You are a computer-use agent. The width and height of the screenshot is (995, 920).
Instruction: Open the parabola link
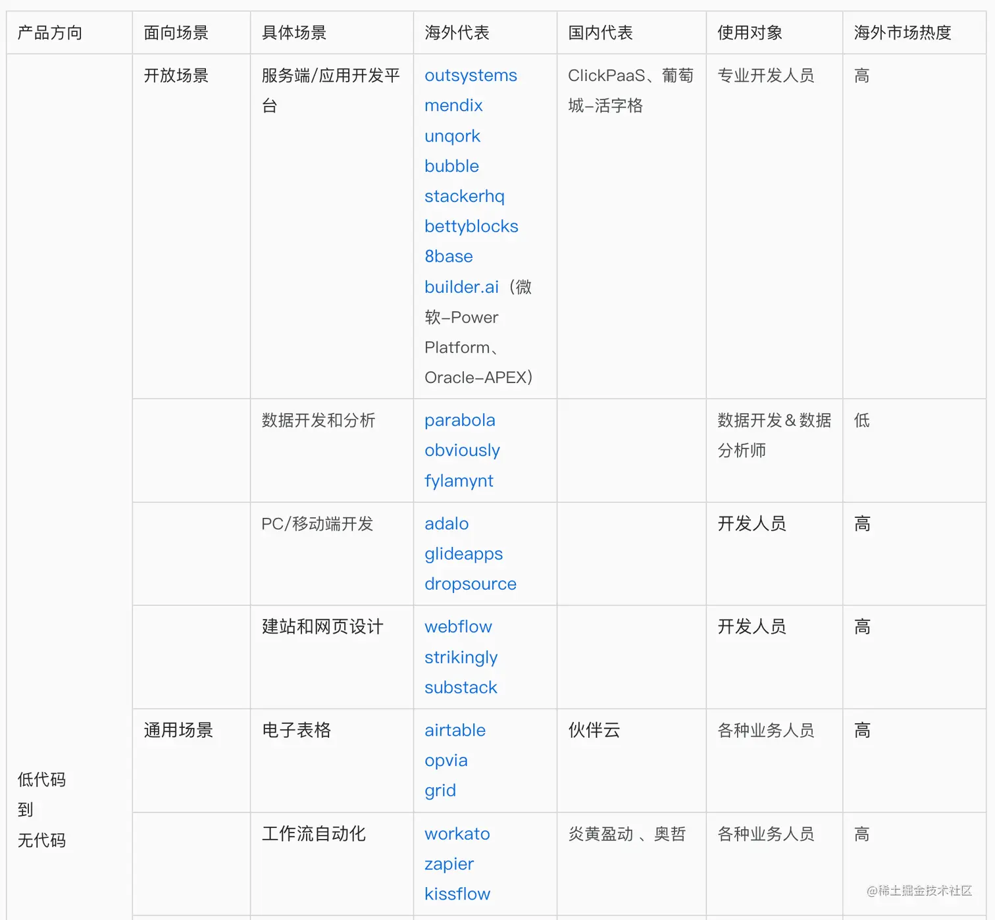[x=459, y=421]
